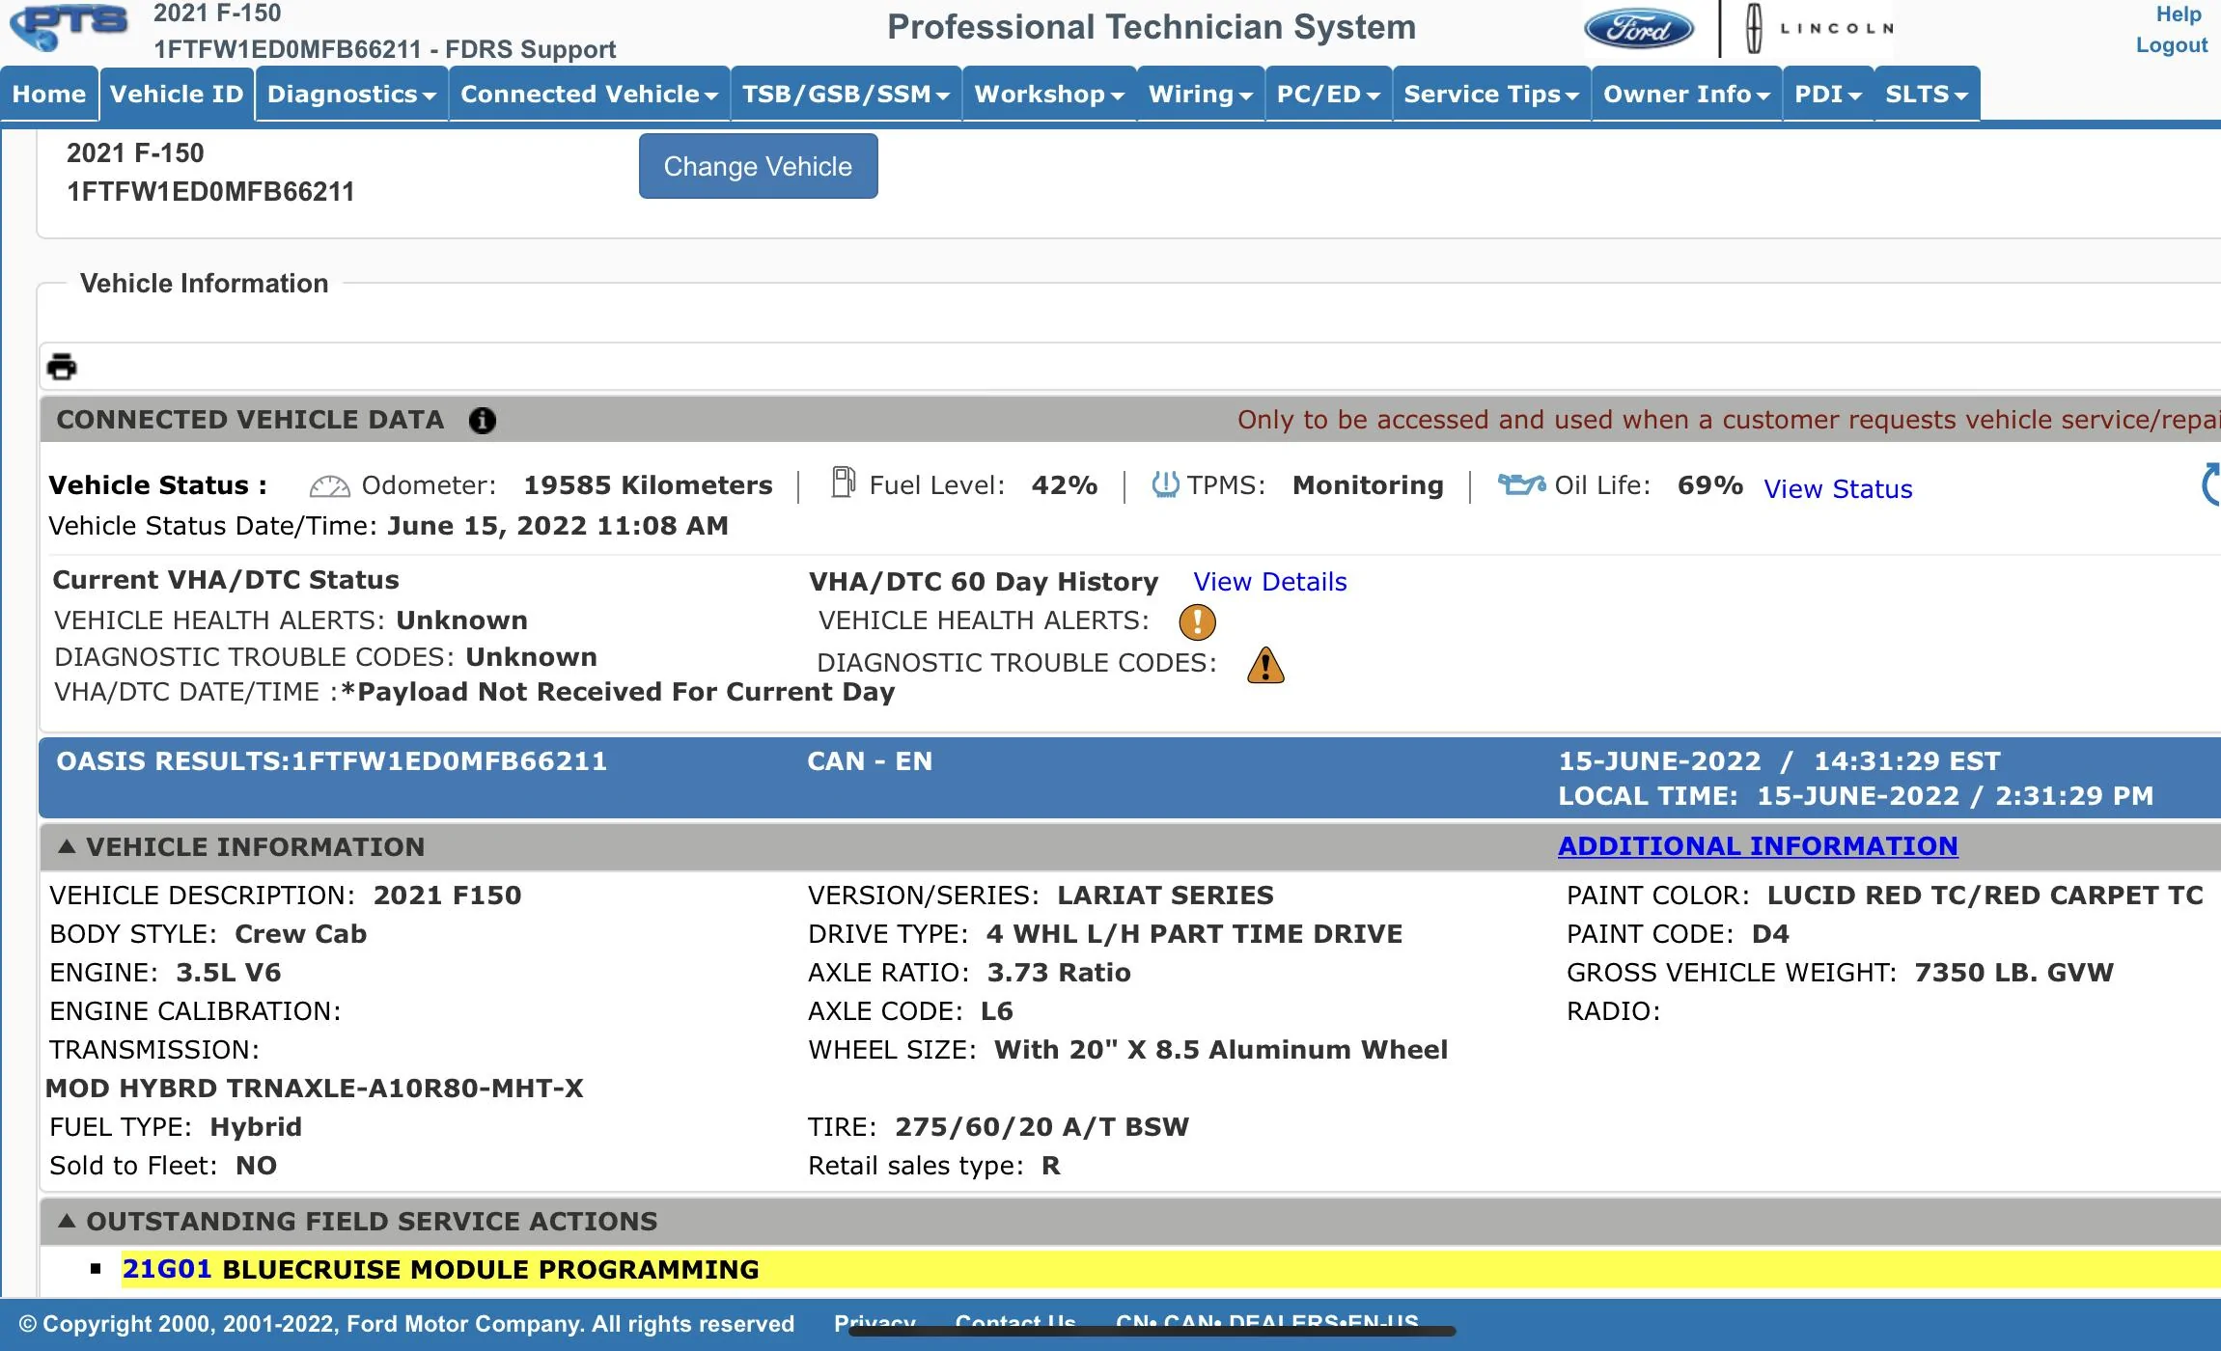Open the Service Tips dropdown menu
The width and height of the screenshot is (2221, 1351).
(1491, 95)
